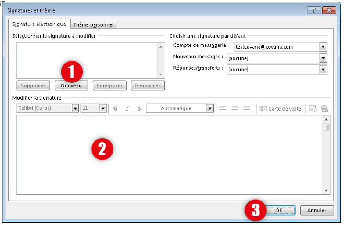Align signature text right
344x225 pixels.
(247, 109)
